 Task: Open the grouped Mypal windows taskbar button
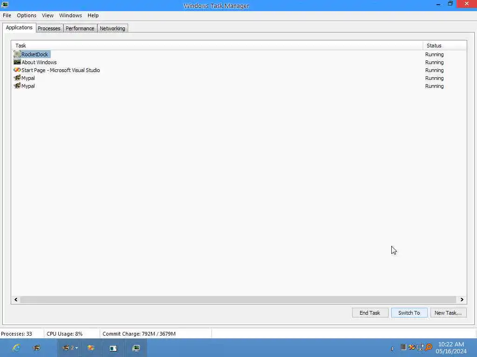(x=70, y=348)
